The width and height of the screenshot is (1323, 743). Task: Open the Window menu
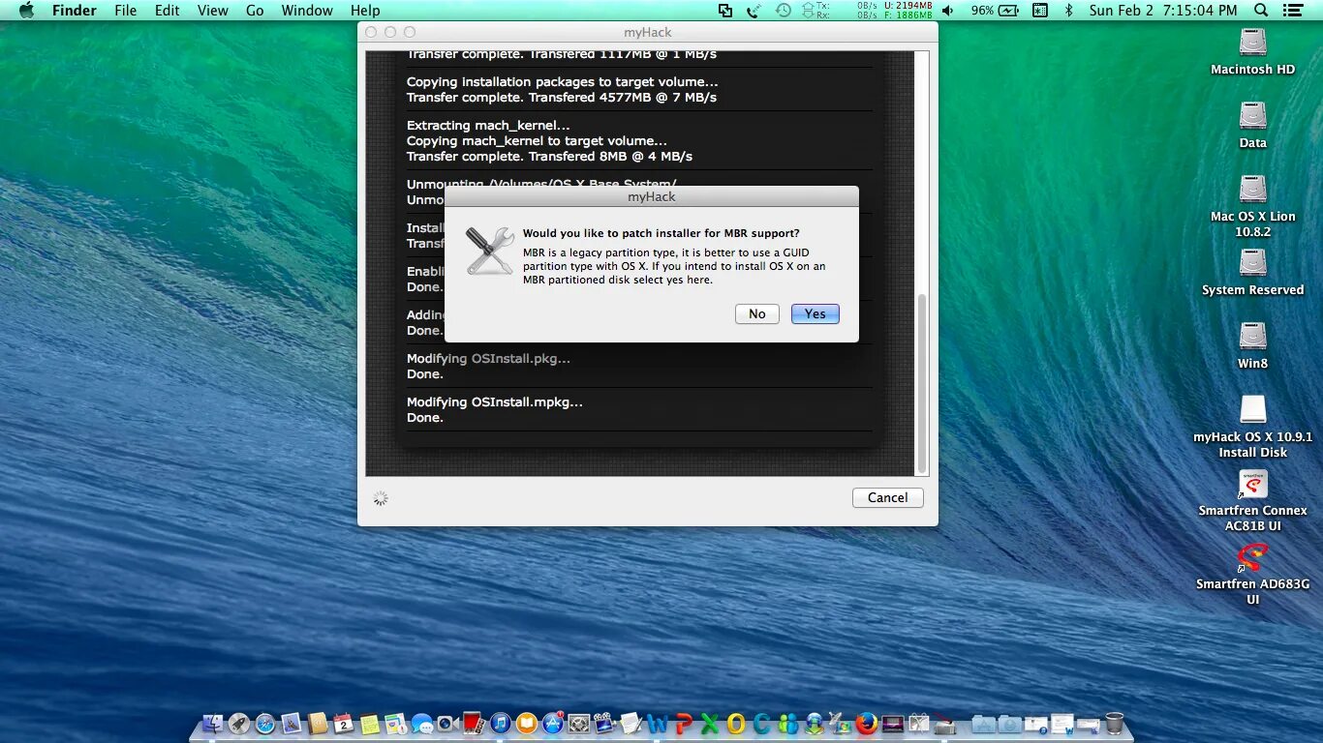click(307, 10)
